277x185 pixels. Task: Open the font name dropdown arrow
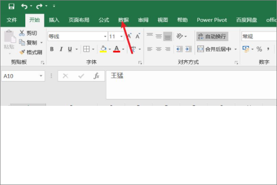click(x=105, y=36)
